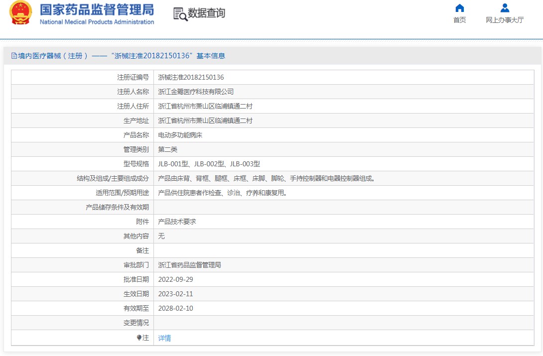Click the 注册证编号 row label
The width and height of the screenshot is (543, 356).
pyautogui.click(x=133, y=77)
